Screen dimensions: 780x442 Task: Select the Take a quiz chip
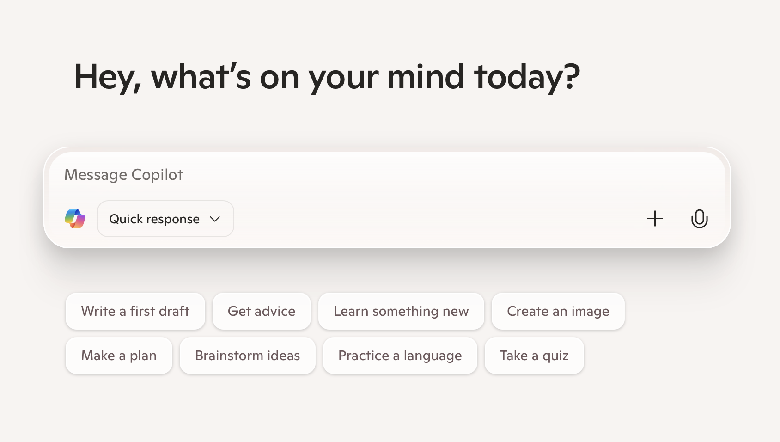pos(534,356)
